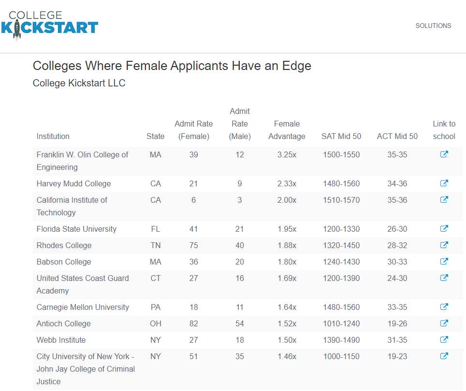Click ACT range 34-36
Screen dimensions: 466x391
tap(397, 183)
